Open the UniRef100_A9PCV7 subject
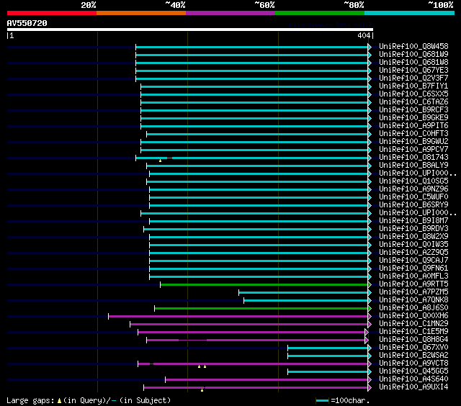Screen dimensions: 461x406 click(x=413, y=150)
